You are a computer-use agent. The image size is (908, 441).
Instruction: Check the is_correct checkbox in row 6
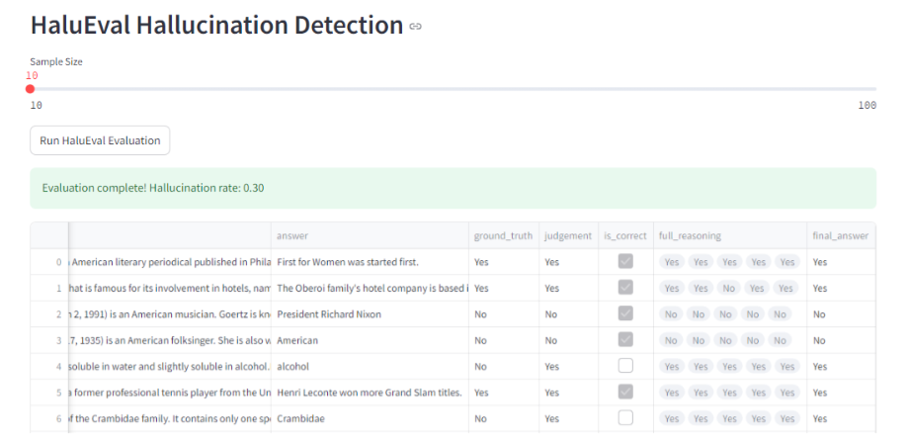pos(624,418)
